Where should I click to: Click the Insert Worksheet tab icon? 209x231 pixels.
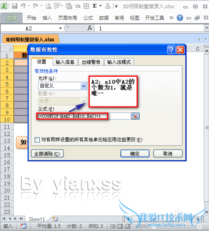coord(55,219)
